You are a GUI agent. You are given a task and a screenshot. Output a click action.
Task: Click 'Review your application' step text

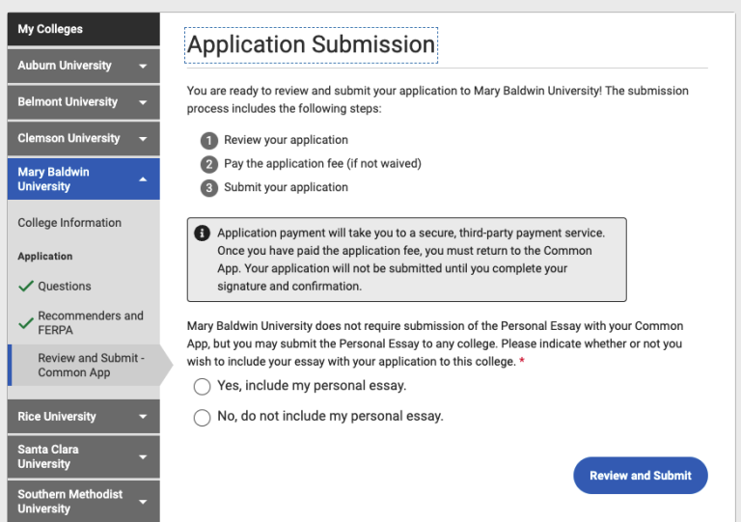pos(286,140)
